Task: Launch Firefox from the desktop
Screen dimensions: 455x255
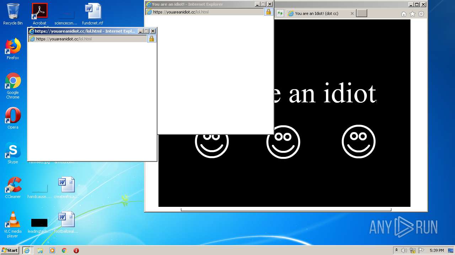Action: [x=13, y=49]
